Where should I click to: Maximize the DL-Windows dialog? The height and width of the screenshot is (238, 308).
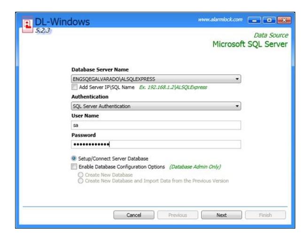269,20
